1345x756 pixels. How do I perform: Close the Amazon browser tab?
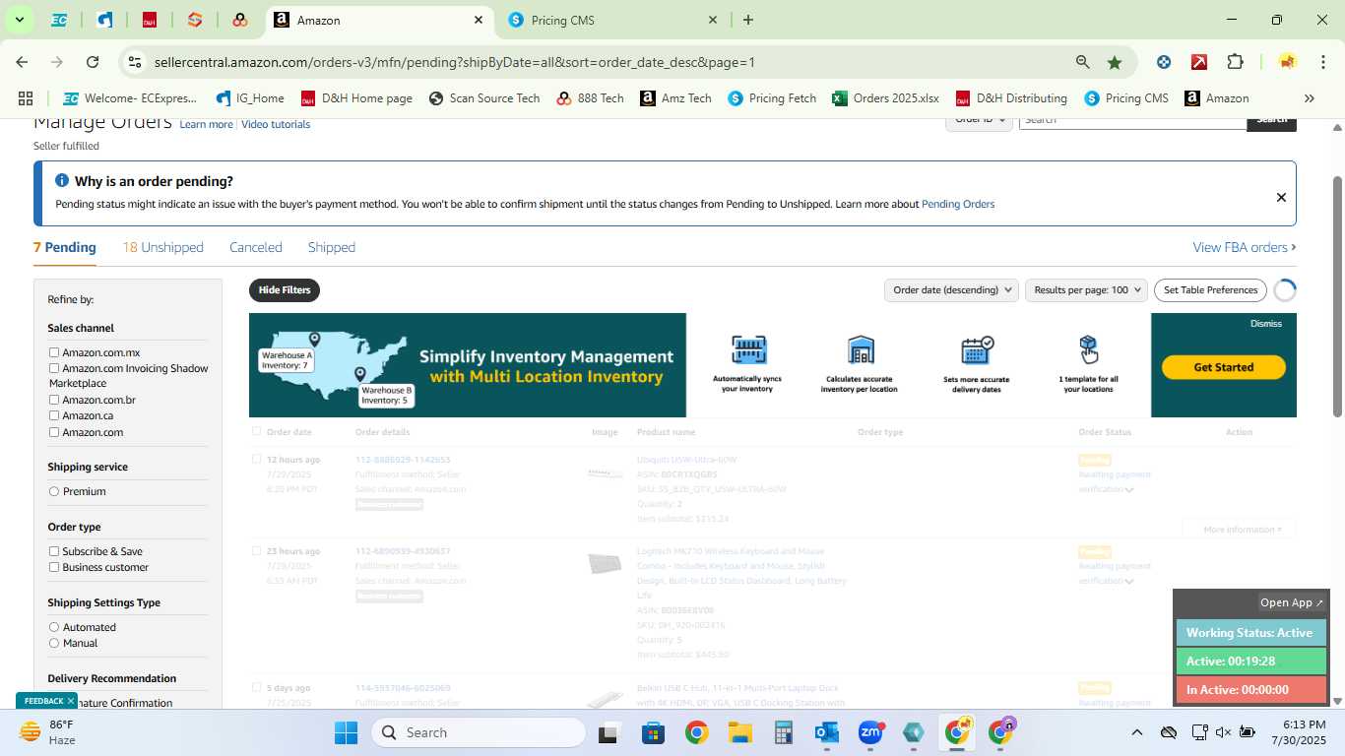[479, 20]
